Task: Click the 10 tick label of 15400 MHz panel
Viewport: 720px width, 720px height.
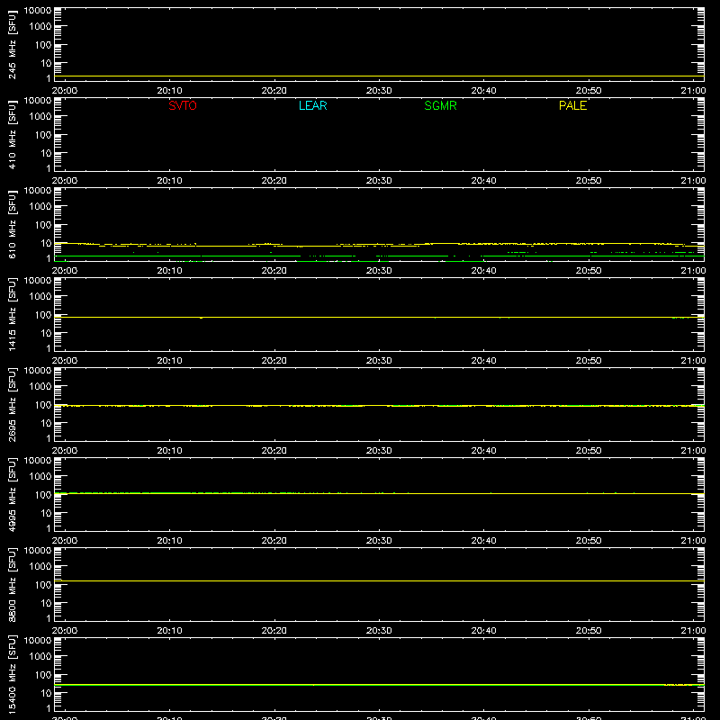Action: [x=46, y=693]
